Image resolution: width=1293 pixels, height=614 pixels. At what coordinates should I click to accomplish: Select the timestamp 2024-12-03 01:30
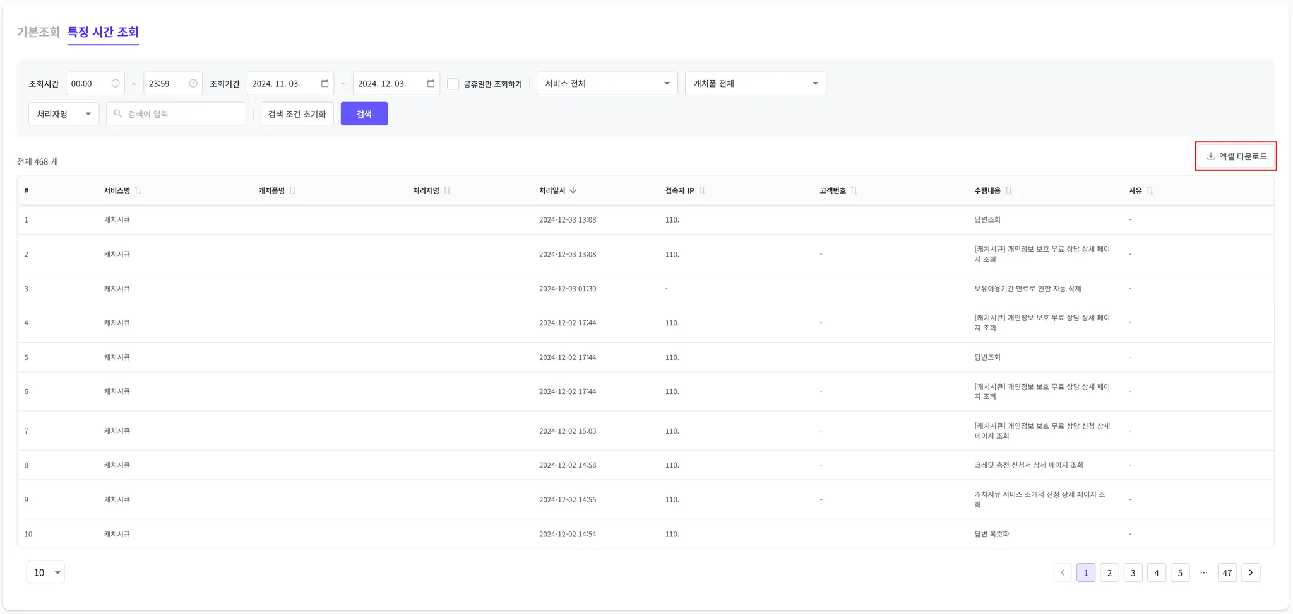[x=568, y=289]
